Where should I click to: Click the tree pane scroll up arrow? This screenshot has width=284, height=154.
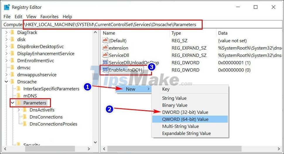pos(95,33)
